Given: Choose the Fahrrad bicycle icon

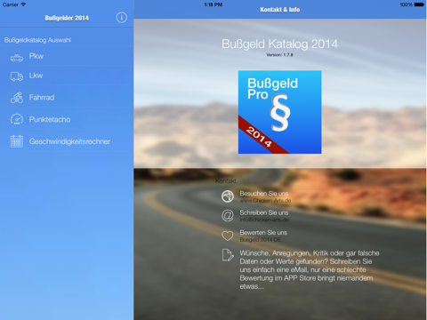Looking at the screenshot, I should [17, 98].
